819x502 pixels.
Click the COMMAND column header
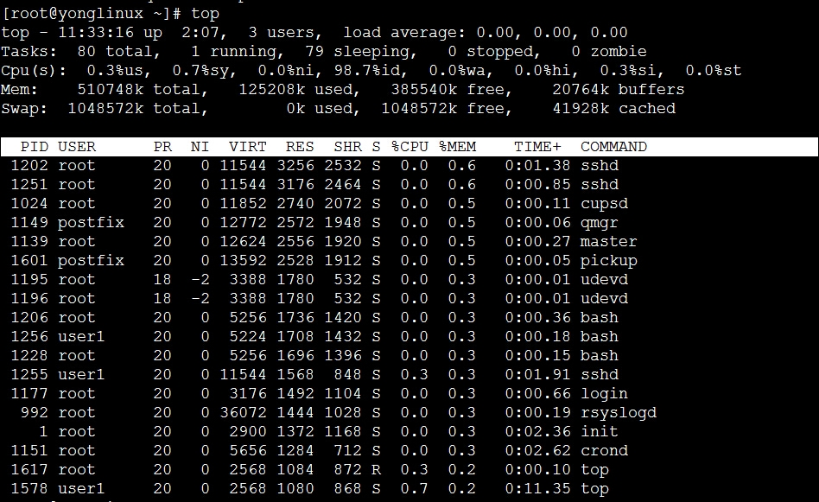coord(613,147)
